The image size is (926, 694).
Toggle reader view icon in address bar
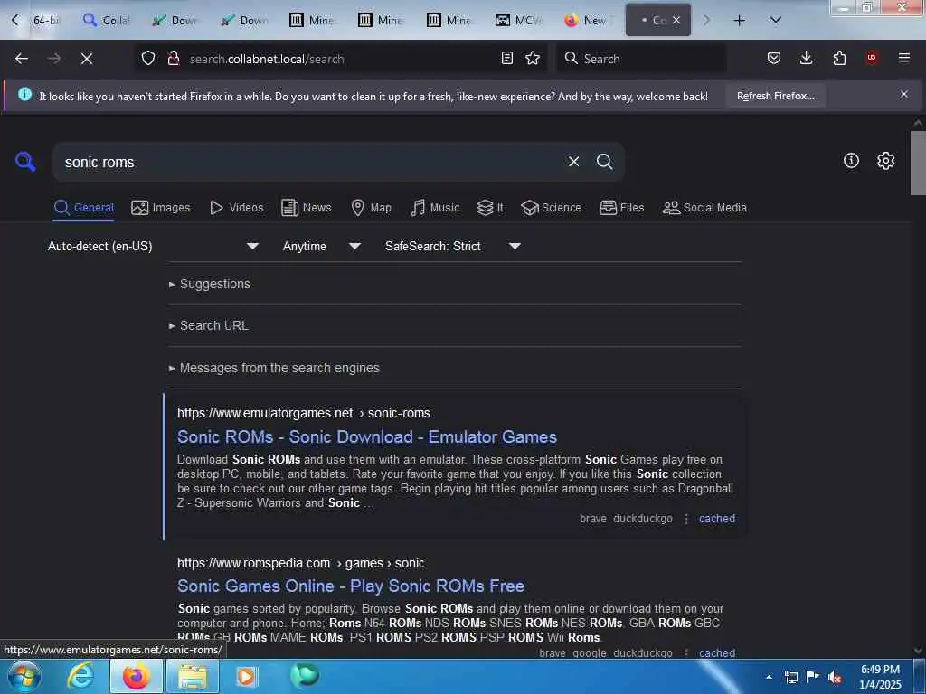(506, 58)
